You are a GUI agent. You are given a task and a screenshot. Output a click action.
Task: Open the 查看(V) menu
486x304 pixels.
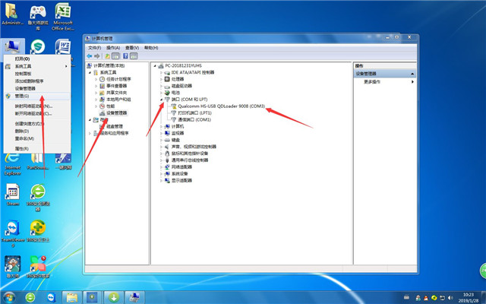(134, 47)
